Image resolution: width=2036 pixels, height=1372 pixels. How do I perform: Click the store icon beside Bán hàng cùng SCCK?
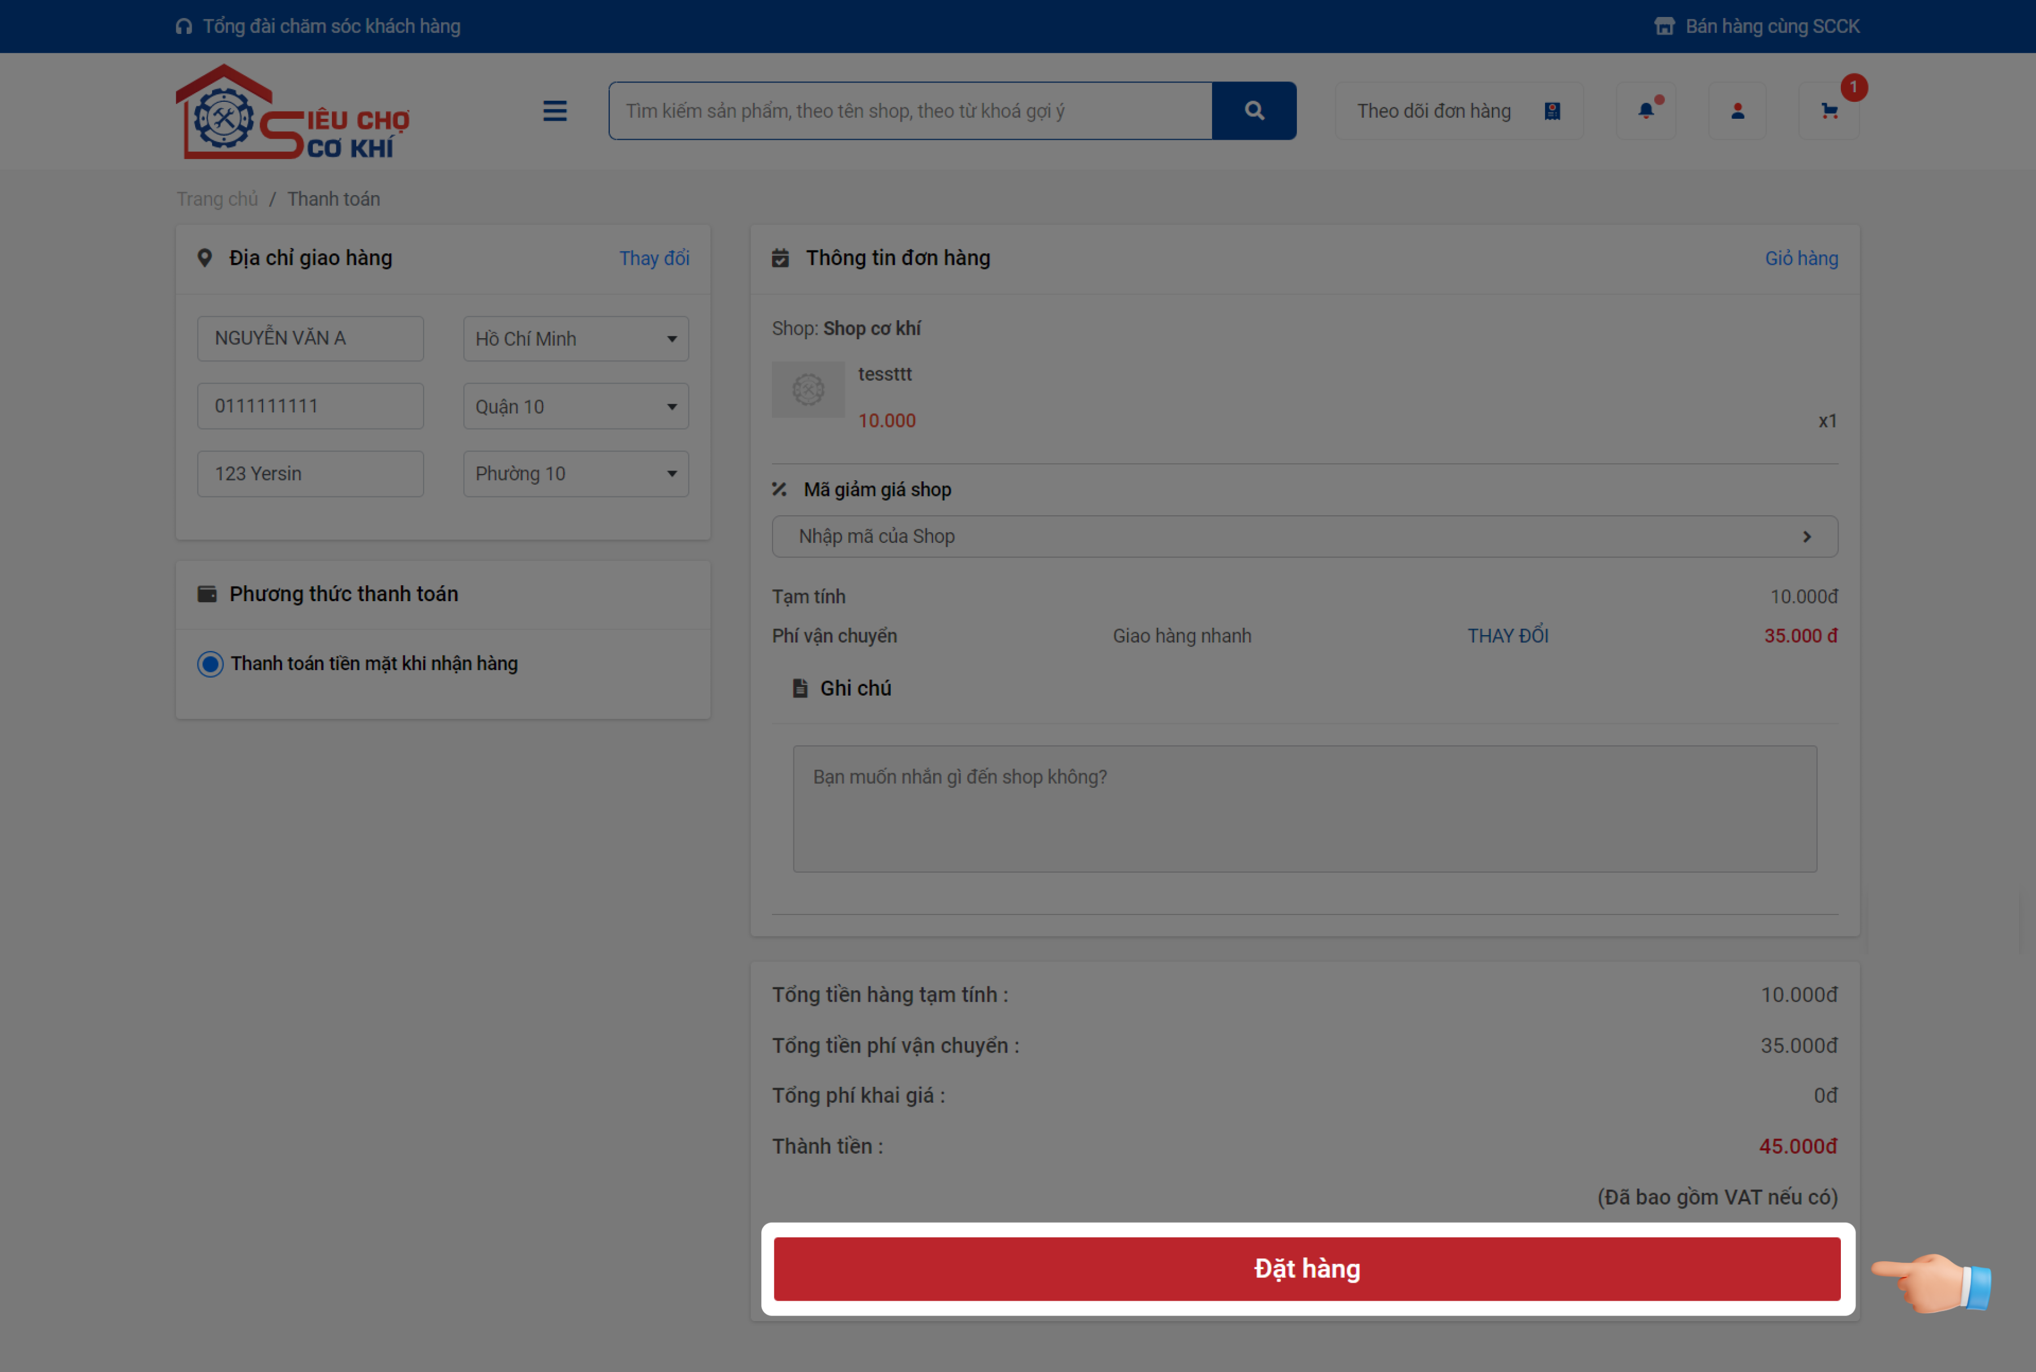tap(1664, 26)
